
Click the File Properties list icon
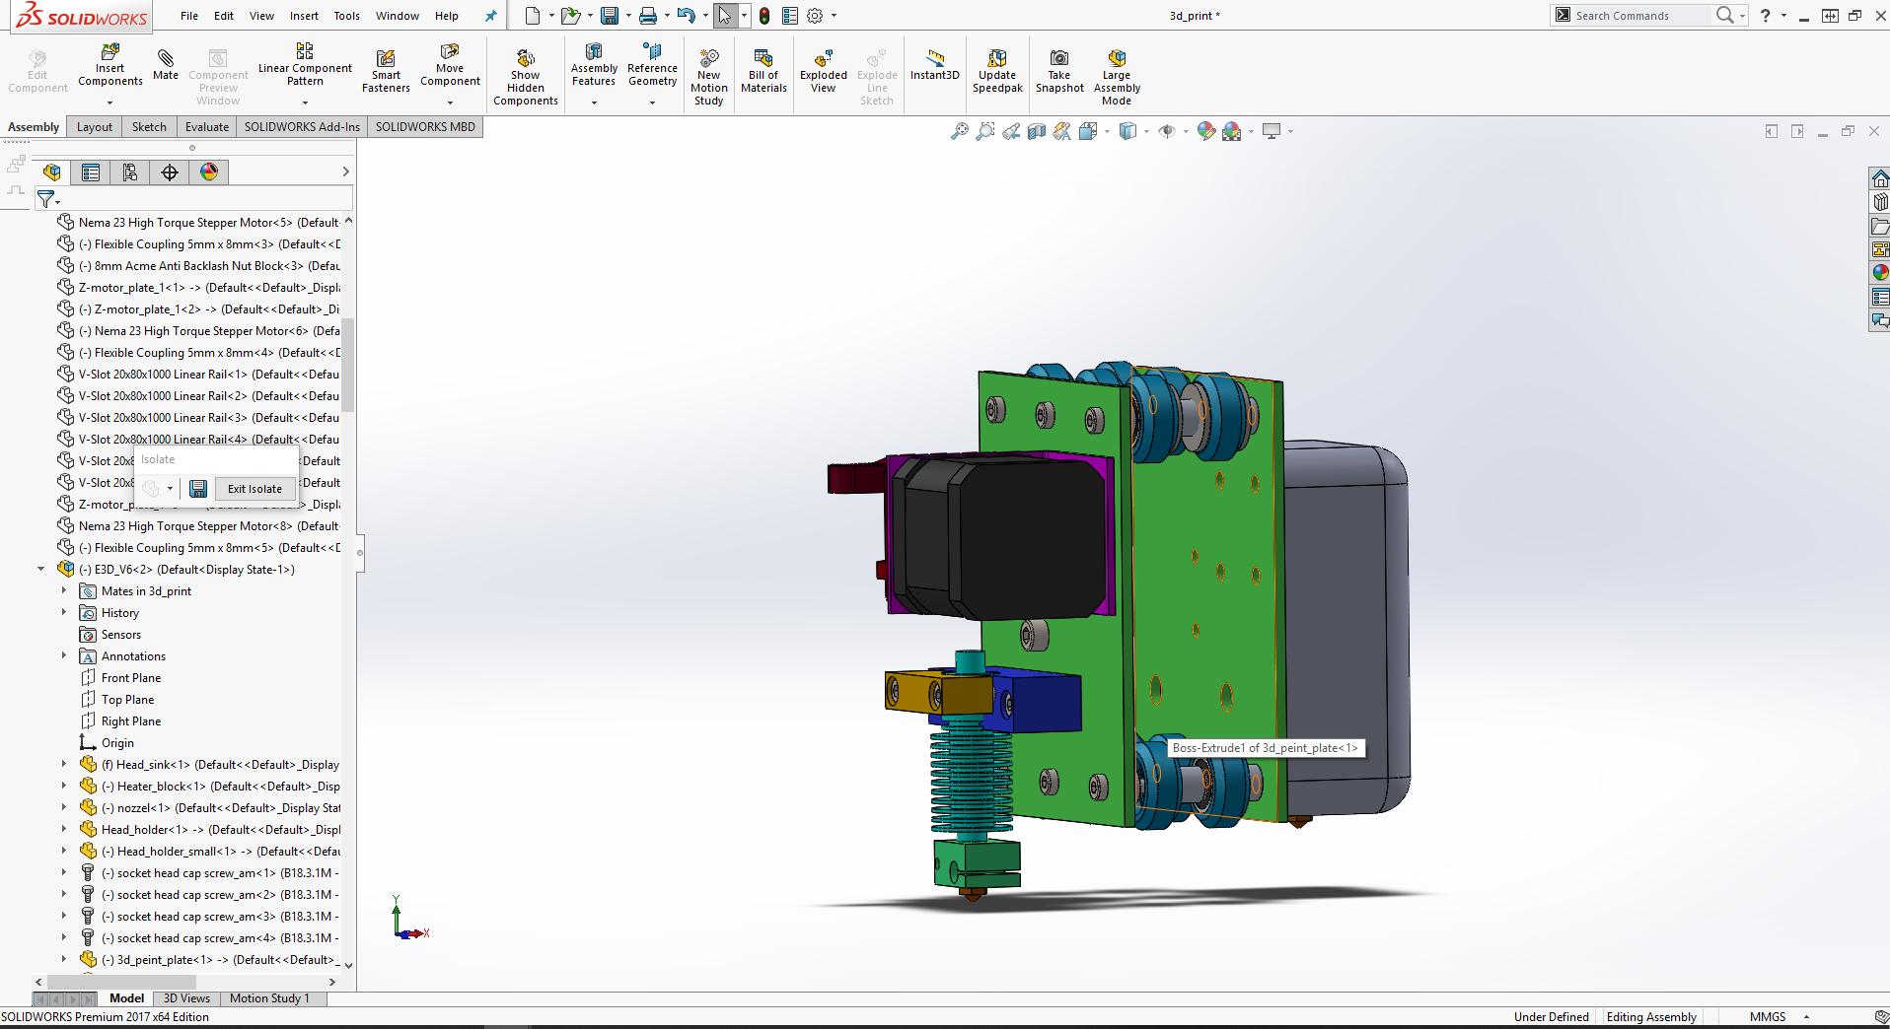pos(789,16)
